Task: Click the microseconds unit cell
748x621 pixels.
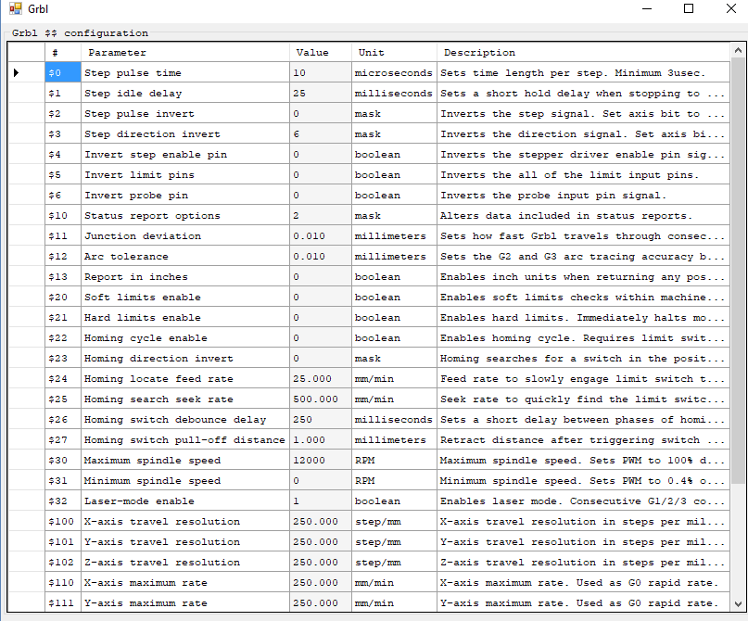Action: (394, 72)
